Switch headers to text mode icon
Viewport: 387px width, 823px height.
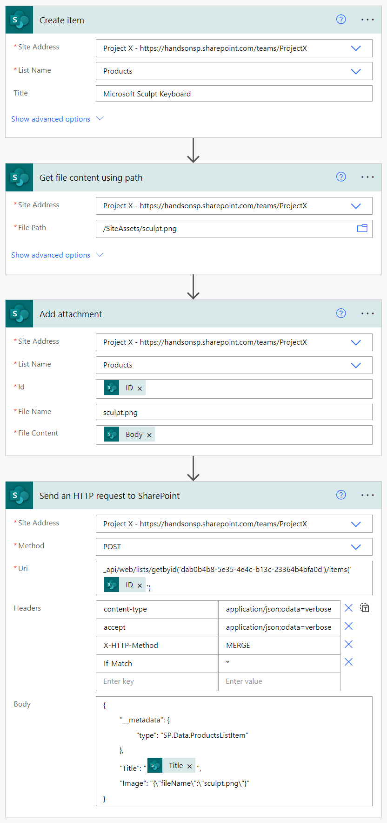coord(365,608)
